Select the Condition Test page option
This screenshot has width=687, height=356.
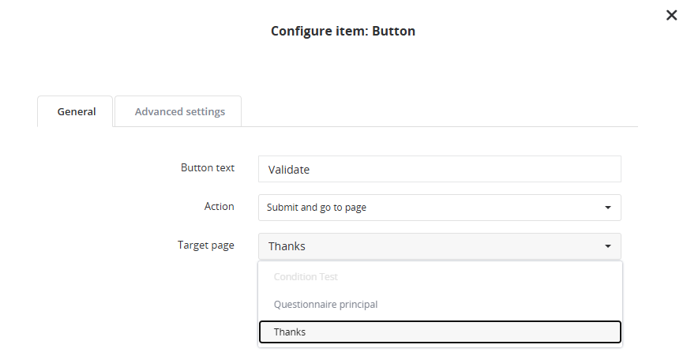click(306, 277)
